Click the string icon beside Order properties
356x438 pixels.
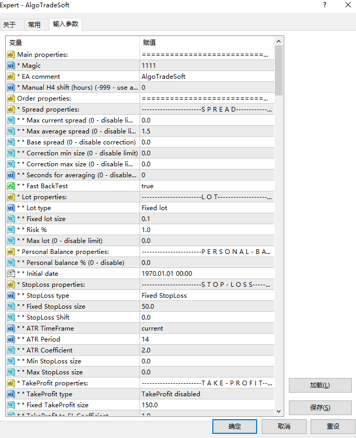click(10, 99)
